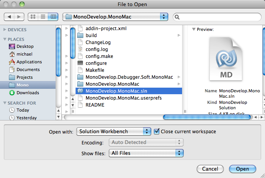Collapse the Preview disclosure triangle
265x178 pixels.
(x=194, y=29)
